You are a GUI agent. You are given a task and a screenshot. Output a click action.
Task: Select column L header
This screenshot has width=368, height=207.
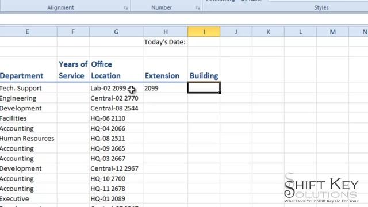click(300, 32)
